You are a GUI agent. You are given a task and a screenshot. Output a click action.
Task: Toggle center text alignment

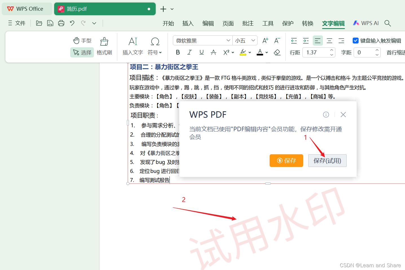click(x=329, y=41)
